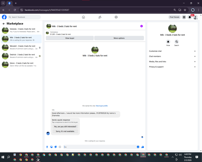Show hidden system tray icons
Image resolution: width=202 pixels, height=162 pixels.
click(173, 157)
